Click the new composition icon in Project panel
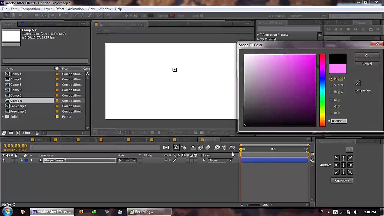The image size is (384, 216). (x=18, y=133)
